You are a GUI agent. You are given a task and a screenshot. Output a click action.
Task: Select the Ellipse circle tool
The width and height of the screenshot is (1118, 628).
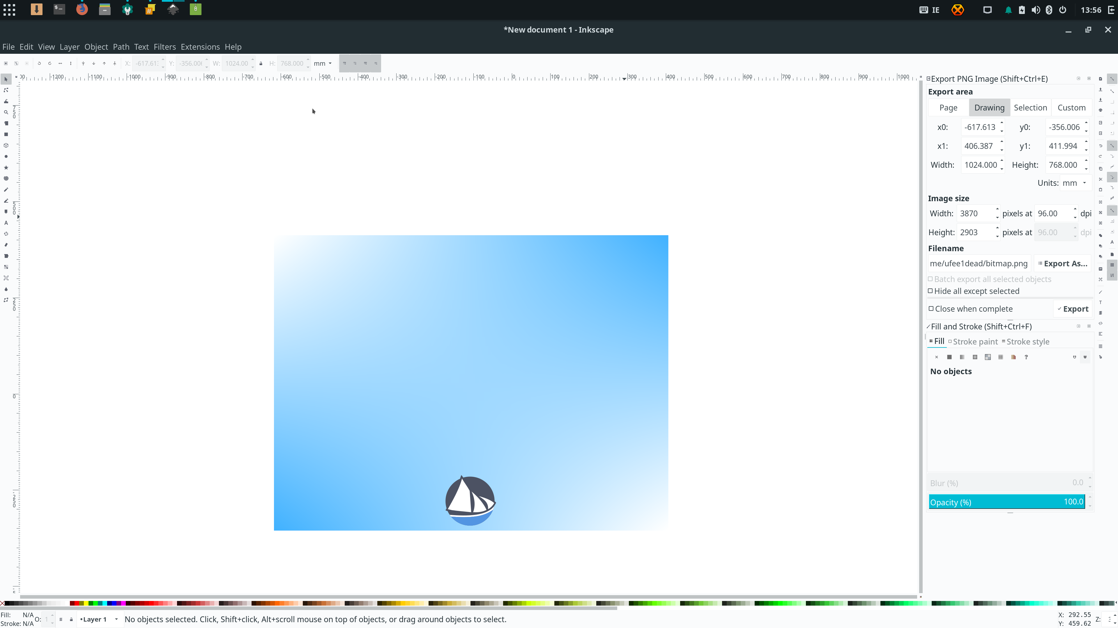click(x=6, y=156)
